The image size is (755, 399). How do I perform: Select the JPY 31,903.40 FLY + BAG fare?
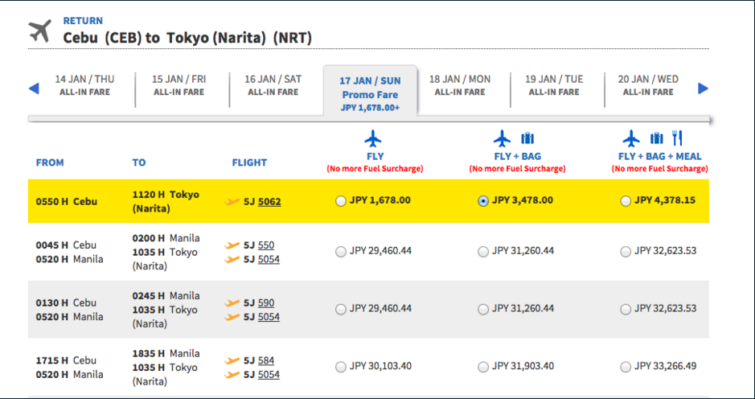pos(483,367)
